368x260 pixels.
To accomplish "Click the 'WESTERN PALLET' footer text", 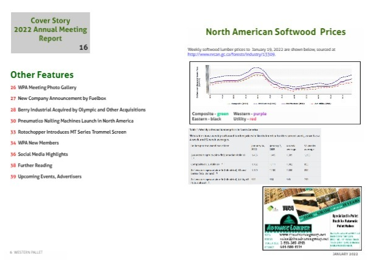I will click(x=28, y=252).
